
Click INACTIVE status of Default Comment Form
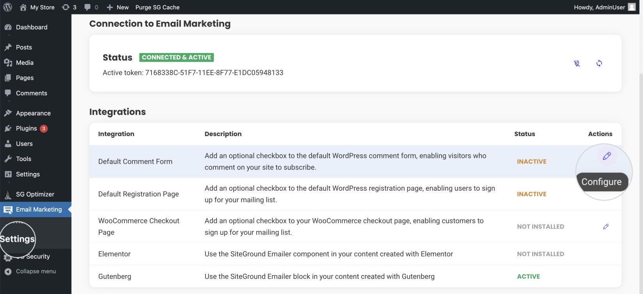[x=532, y=161]
